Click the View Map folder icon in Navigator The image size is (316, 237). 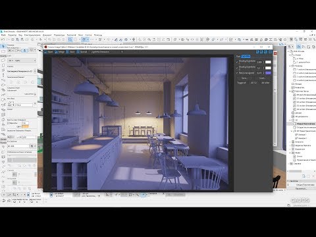click(303, 47)
